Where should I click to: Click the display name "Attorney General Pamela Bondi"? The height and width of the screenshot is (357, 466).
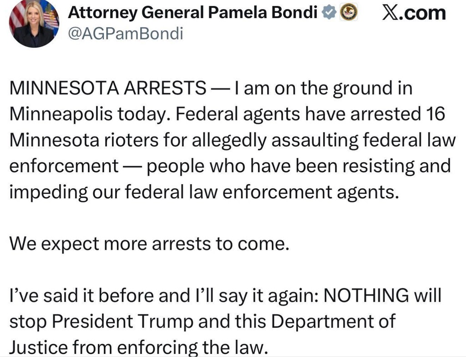pos(192,14)
